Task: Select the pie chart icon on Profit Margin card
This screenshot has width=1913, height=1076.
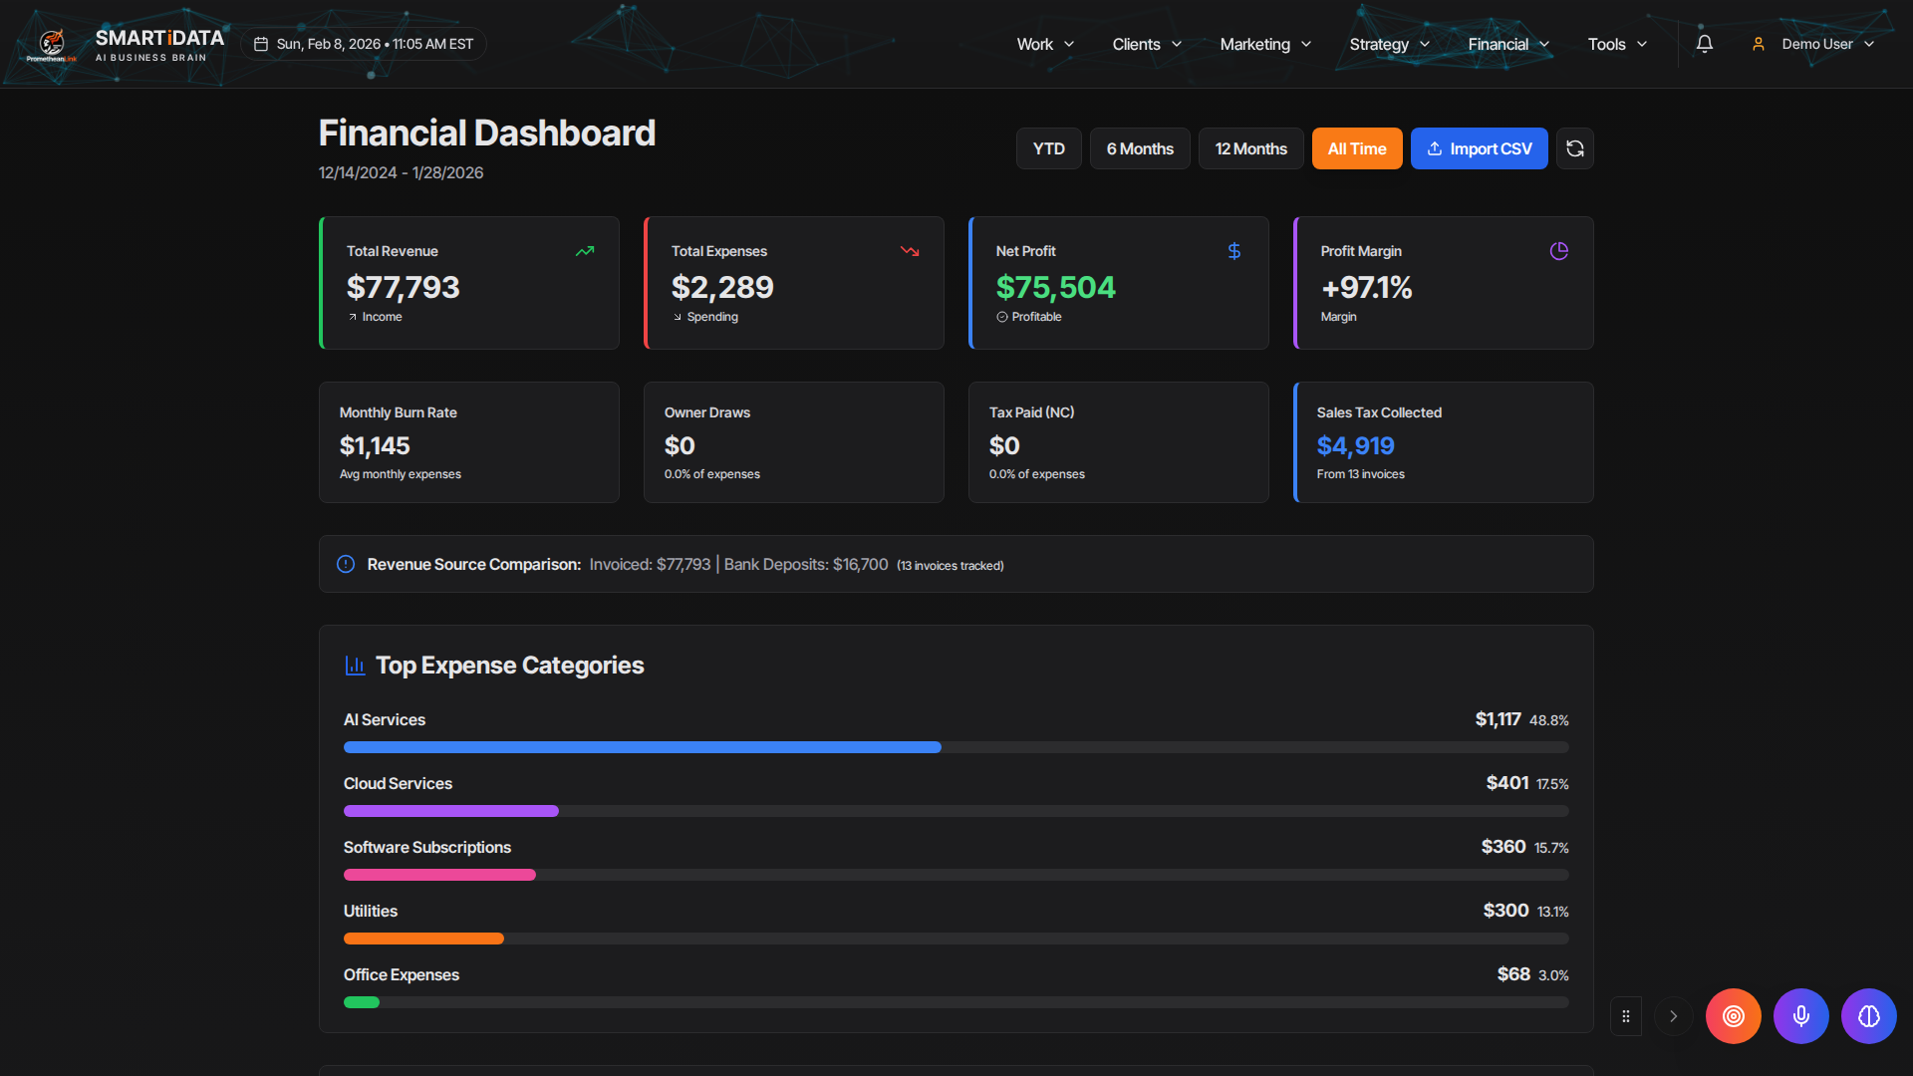Action: (x=1558, y=251)
